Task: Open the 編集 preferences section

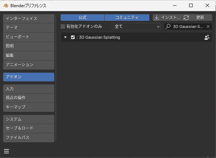Action: [x=29, y=56]
